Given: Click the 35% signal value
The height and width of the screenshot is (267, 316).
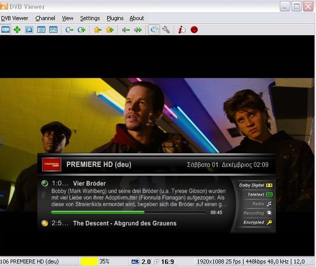Looking at the screenshot, I should click(x=104, y=261).
